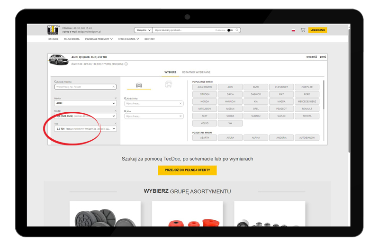Select the Abarth brand button
Viewport: 379px width, 243px height.
tap(205, 138)
